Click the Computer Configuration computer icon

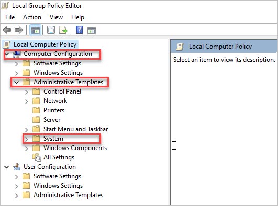(x=17, y=54)
